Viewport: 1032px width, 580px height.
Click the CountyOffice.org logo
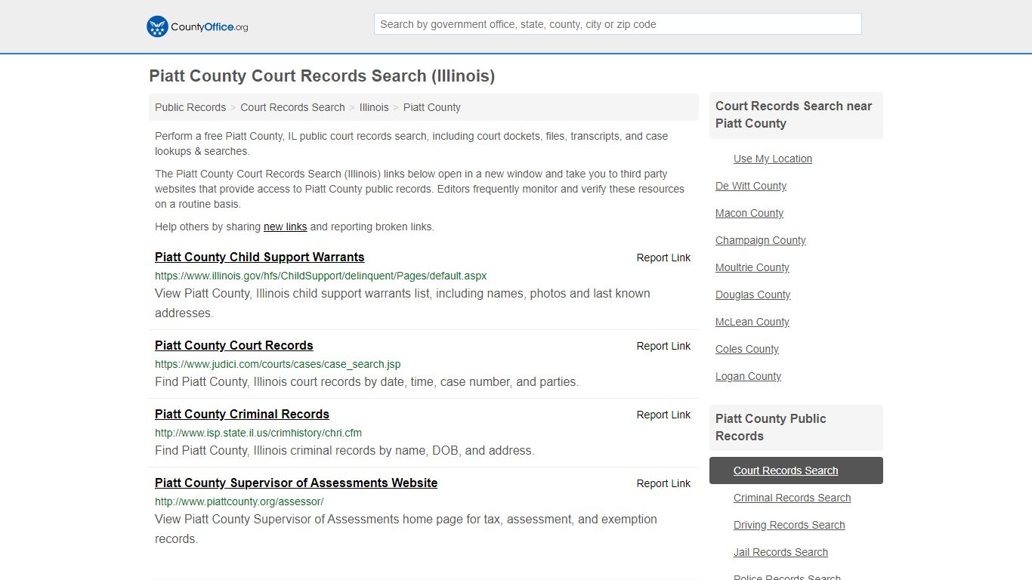197,26
